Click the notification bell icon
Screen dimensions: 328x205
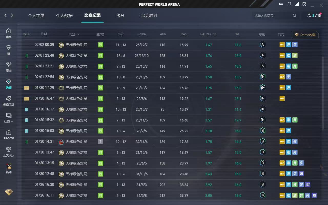click(x=289, y=4)
